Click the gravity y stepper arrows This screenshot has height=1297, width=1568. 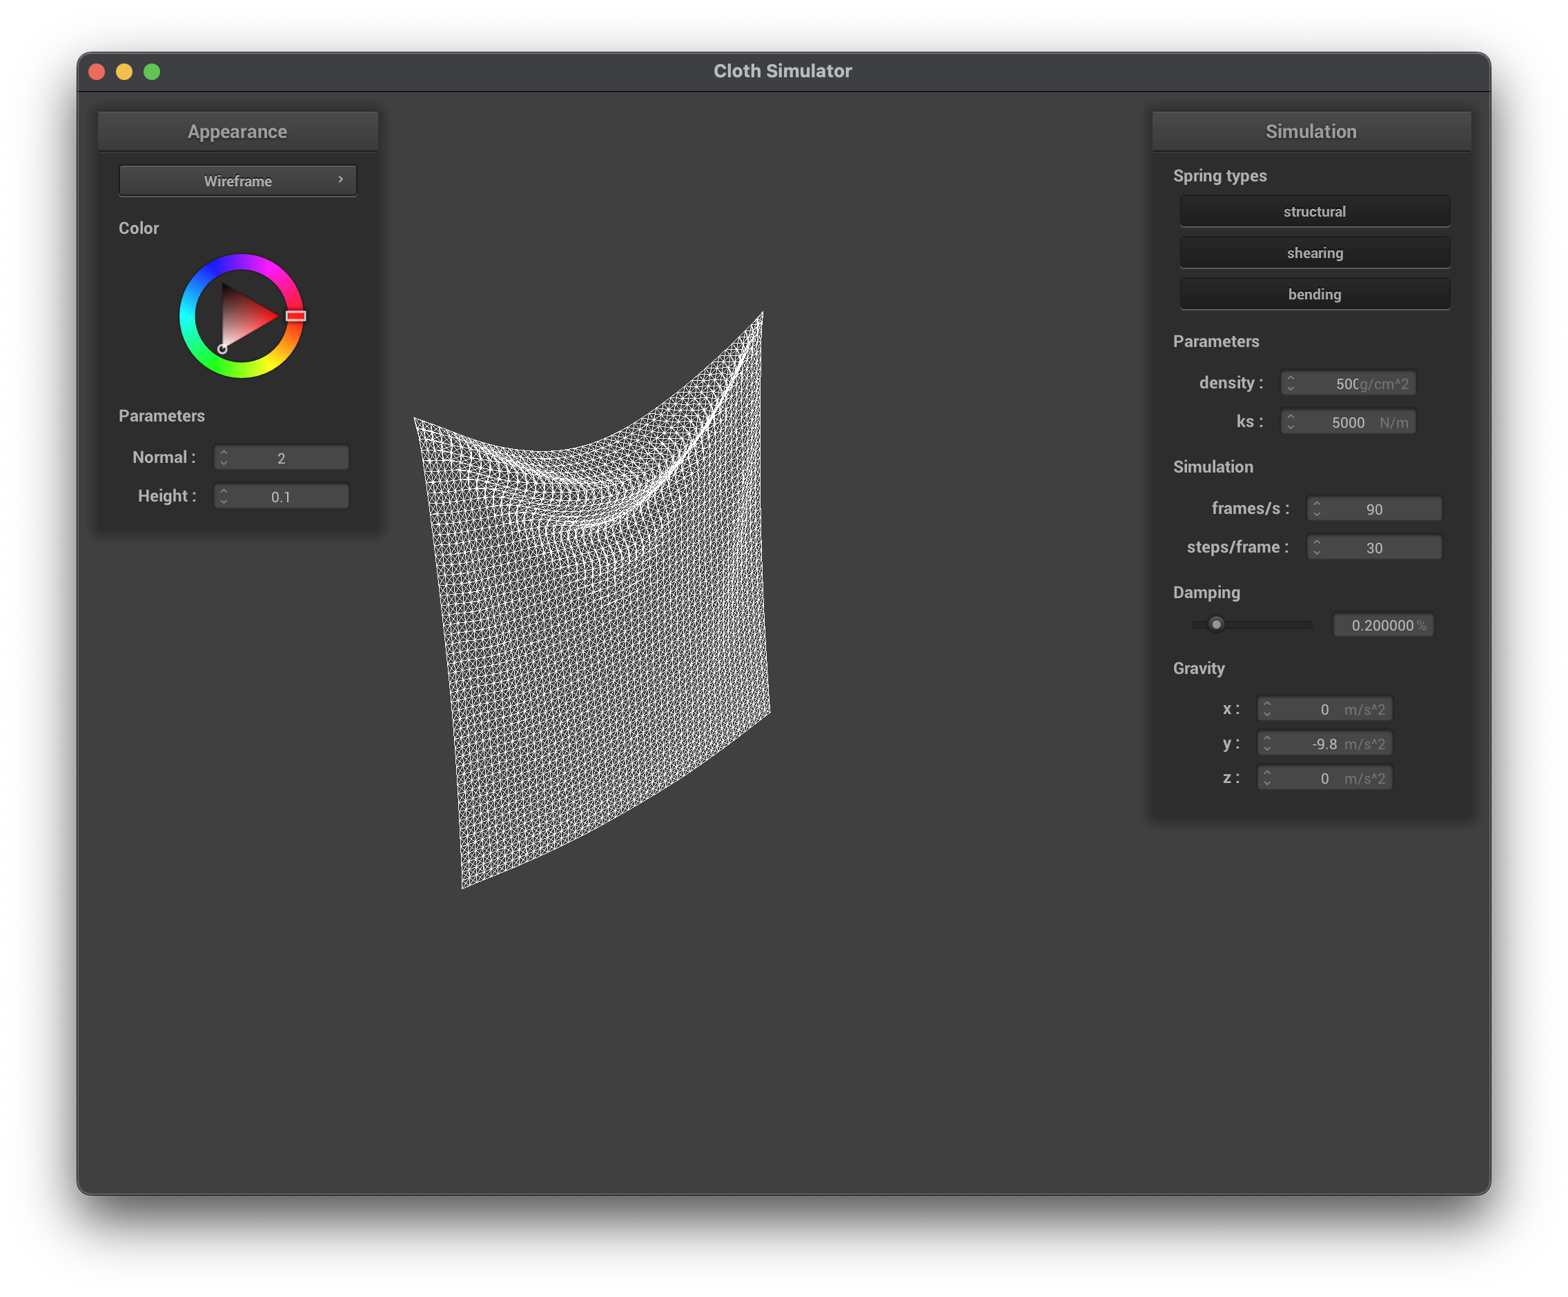point(1266,744)
